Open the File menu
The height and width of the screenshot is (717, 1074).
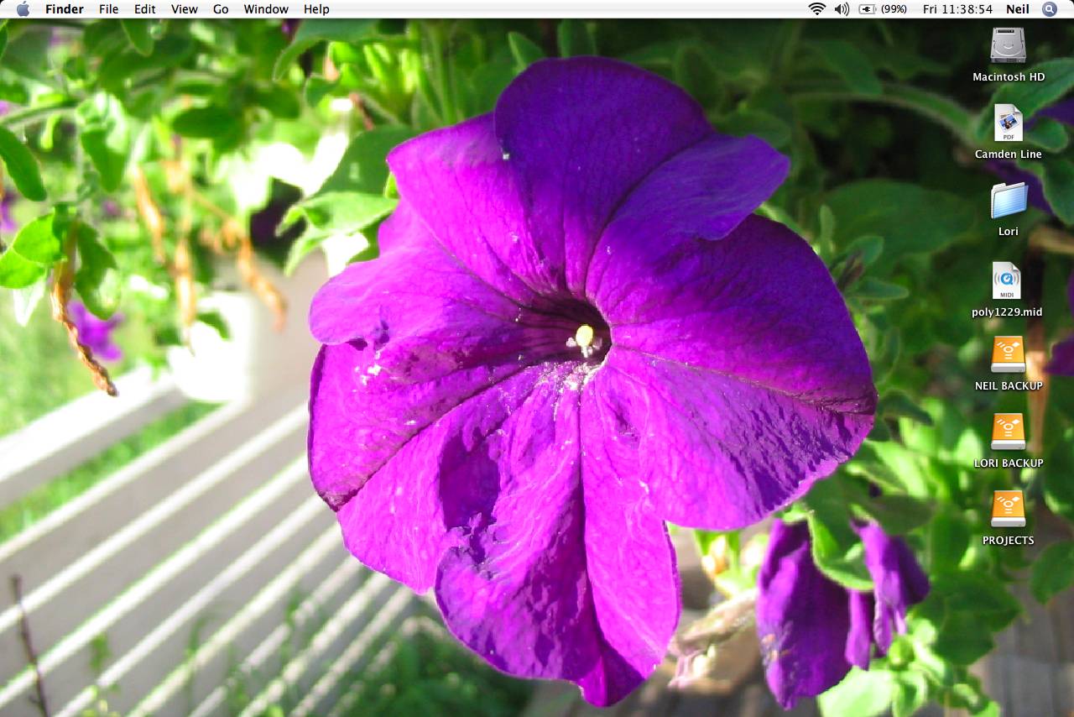[x=108, y=9]
